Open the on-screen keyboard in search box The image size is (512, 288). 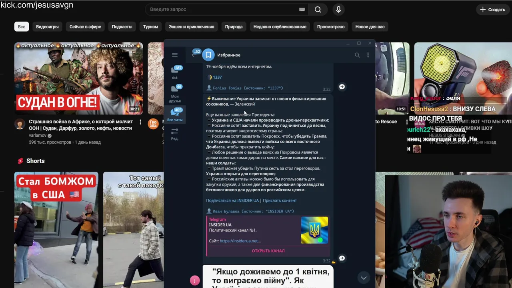click(302, 10)
